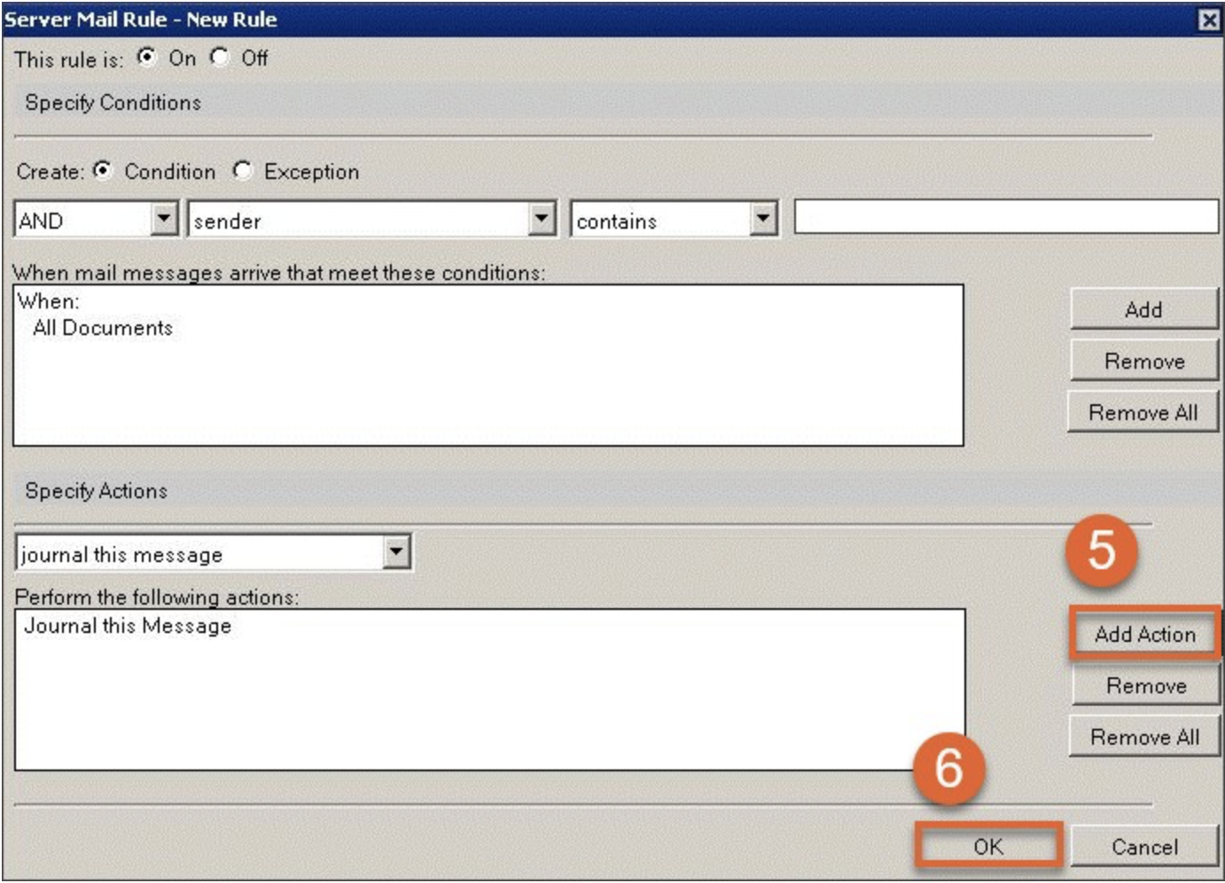Select the All Documents condition entry

tap(103, 328)
